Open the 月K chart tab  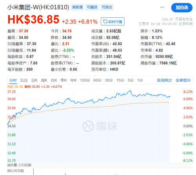(54, 80)
